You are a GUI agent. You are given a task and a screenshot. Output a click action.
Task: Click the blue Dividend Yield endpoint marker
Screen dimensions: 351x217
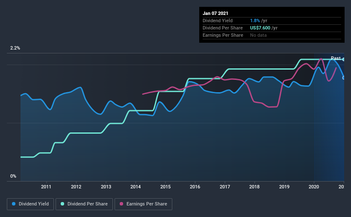[x=343, y=78]
